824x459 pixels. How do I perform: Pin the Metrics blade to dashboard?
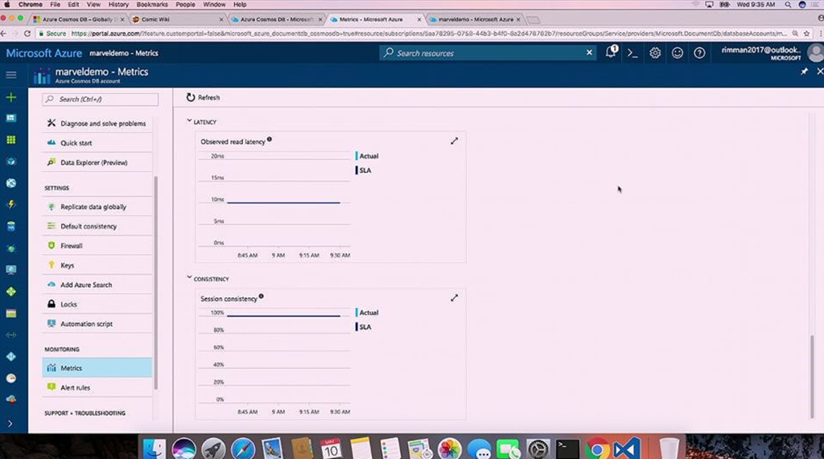[804, 72]
